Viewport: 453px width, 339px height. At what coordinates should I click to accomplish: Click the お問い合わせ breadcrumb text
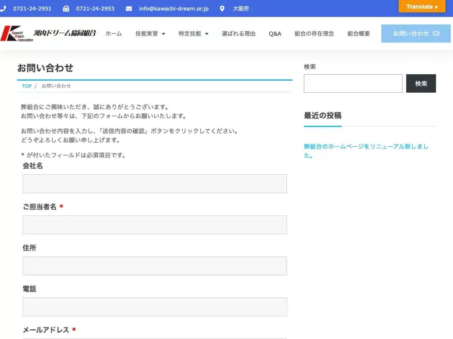(x=56, y=86)
